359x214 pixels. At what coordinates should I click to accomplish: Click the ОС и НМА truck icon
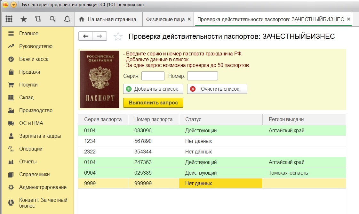tap(11, 123)
